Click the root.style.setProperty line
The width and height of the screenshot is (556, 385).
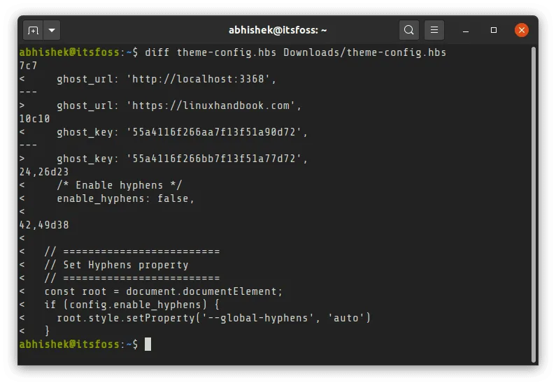coord(213,318)
